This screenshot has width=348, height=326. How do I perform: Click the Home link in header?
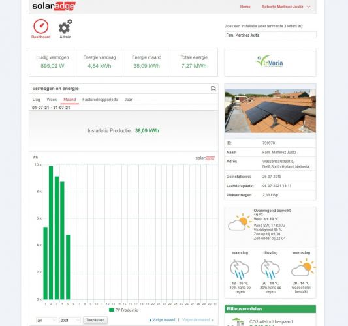point(245,7)
